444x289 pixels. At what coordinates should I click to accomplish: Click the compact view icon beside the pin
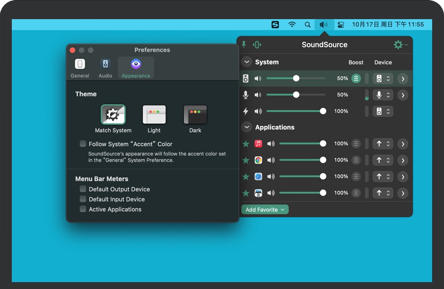pos(257,45)
